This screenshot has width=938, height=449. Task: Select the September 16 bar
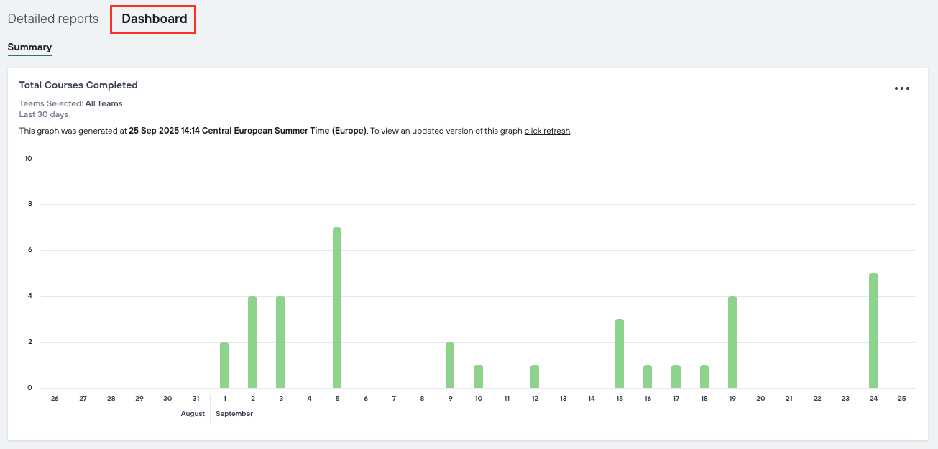[648, 376]
